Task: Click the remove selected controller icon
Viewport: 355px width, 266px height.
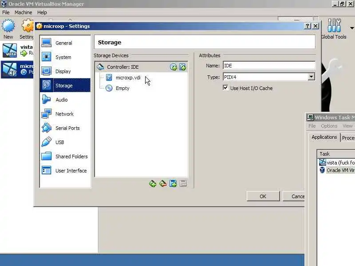Action: (x=163, y=184)
